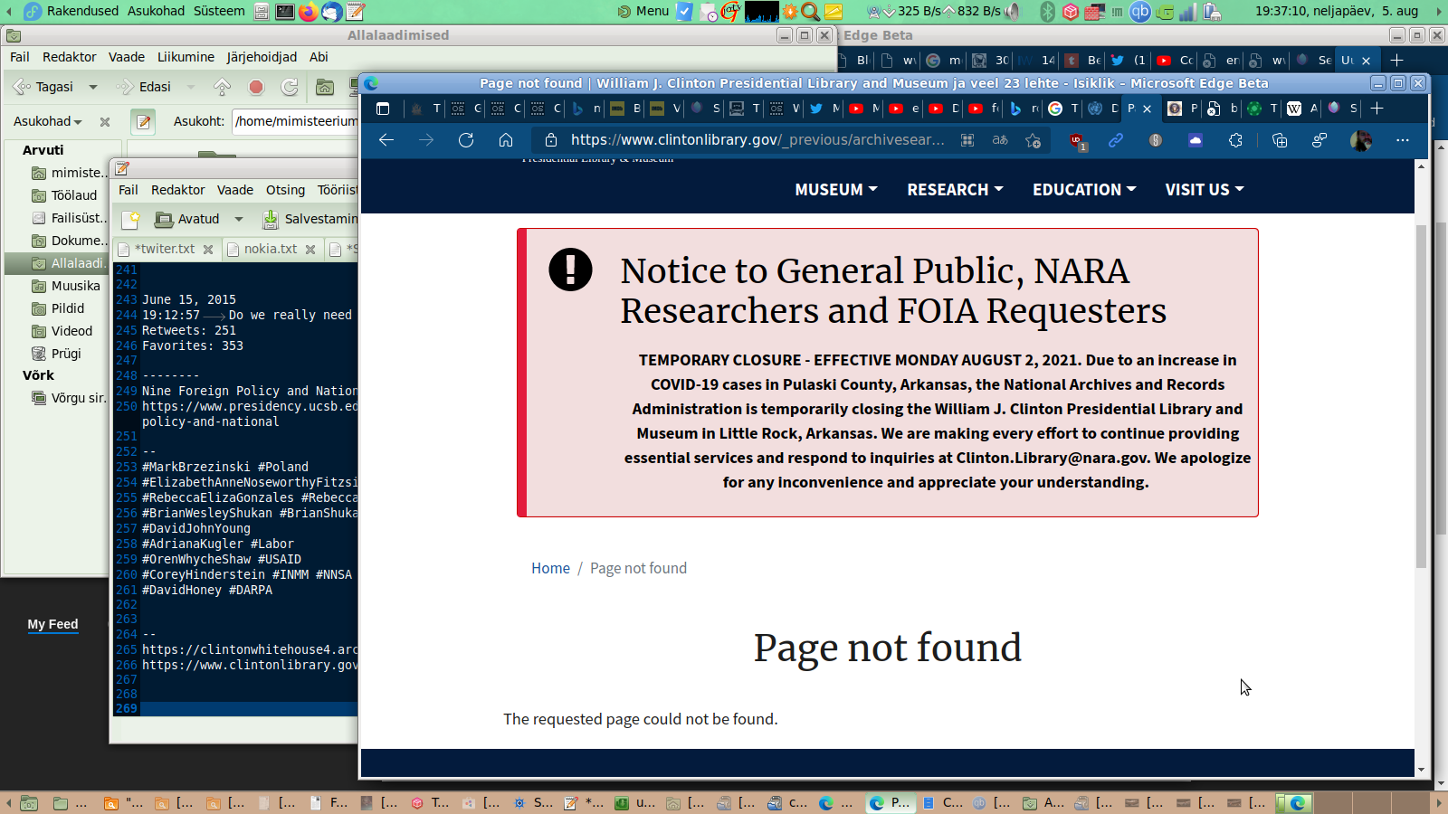Open a new tab in background Edge Beta window
This screenshot has width=1448, height=814.
click(x=1396, y=60)
